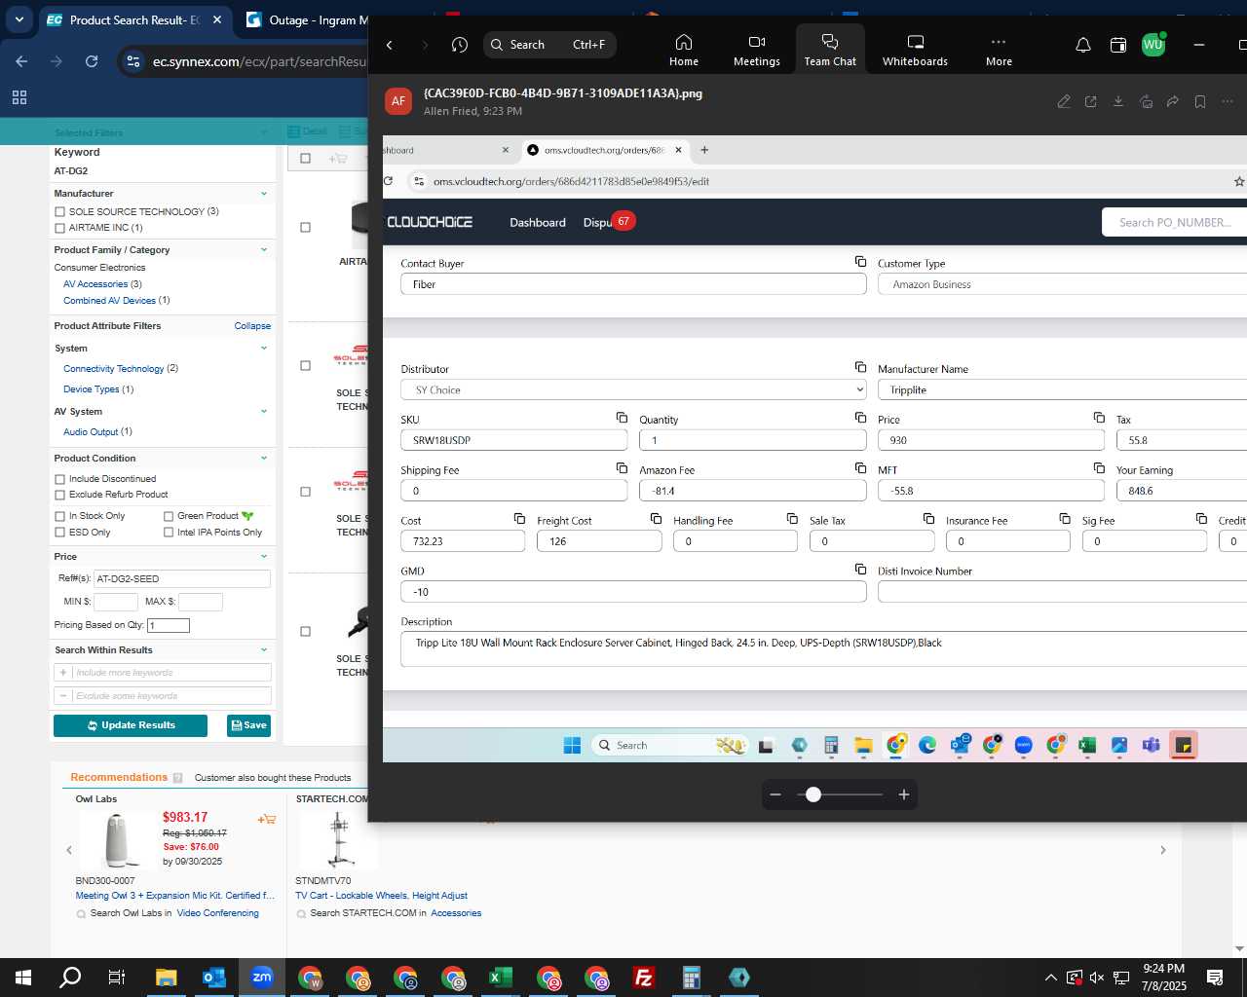Tick the ESD Only checkbox
Image resolution: width=1247 pixels, height=997 pixels.
click(59, 533)
